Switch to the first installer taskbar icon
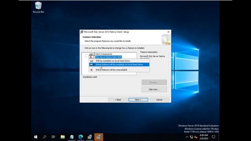Viewport: 251px width, 141px height. tap(90, 137)
